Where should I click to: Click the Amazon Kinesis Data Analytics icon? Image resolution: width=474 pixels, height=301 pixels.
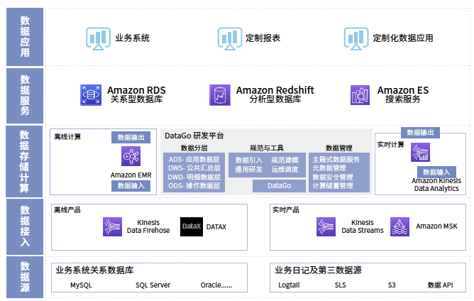421,152
